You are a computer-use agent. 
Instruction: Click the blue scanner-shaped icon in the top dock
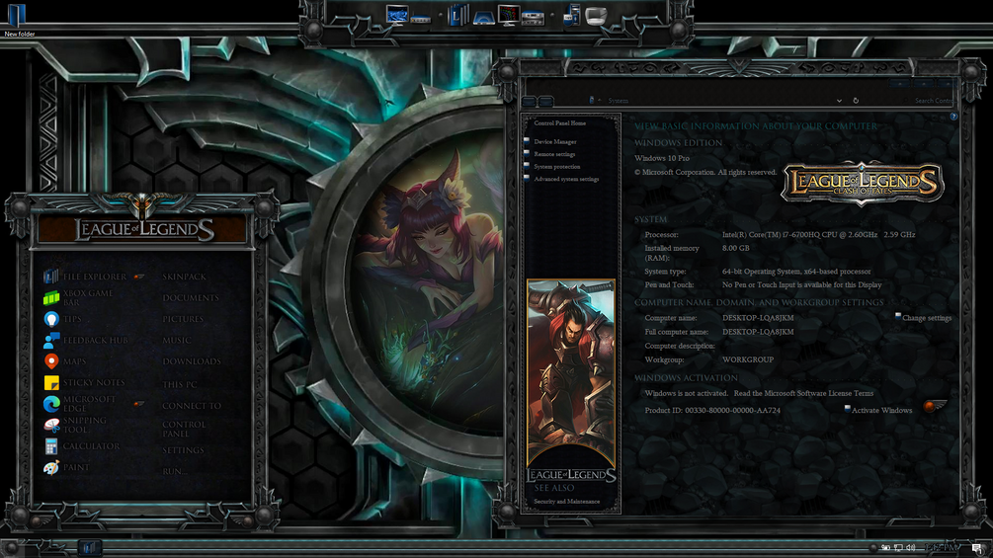(484, 19)
